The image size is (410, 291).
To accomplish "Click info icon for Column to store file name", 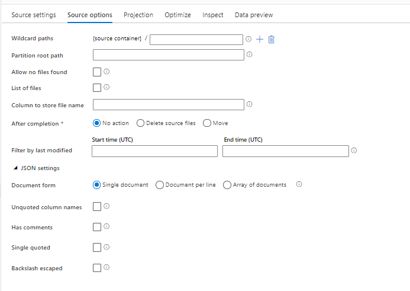I will point(250,104).
